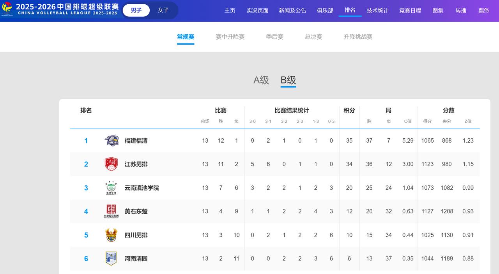
Task: Select the B级 group
Action: coord(288,80)
